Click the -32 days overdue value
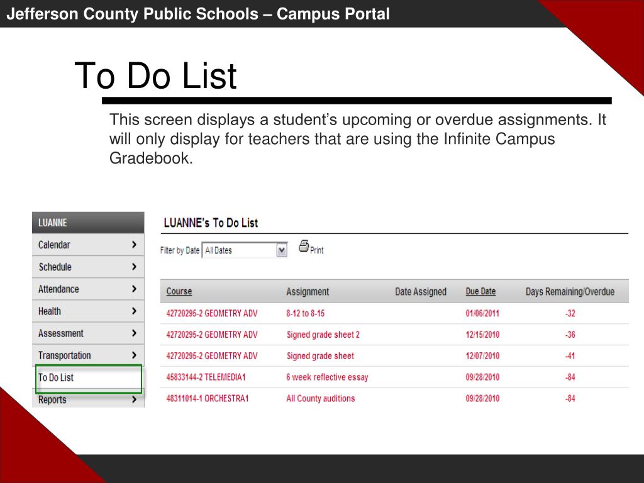644x483 pixels. click(570, 313)
